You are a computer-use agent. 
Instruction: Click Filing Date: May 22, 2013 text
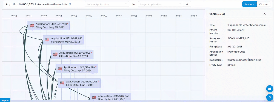66,42
